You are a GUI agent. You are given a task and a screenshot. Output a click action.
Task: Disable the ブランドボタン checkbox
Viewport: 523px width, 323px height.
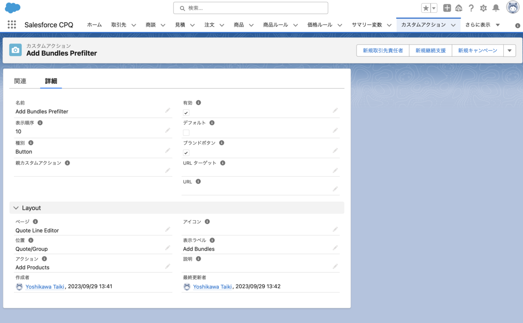[186, 153]
